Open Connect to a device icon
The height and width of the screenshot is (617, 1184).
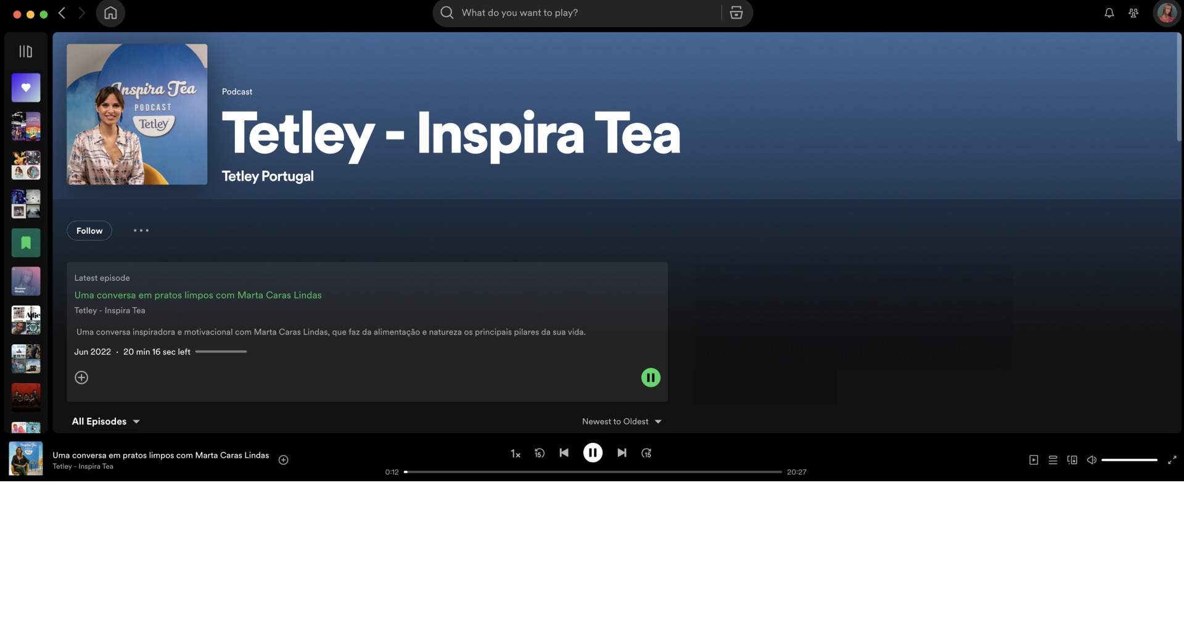pyautogui.click(x=1072, y=460)
